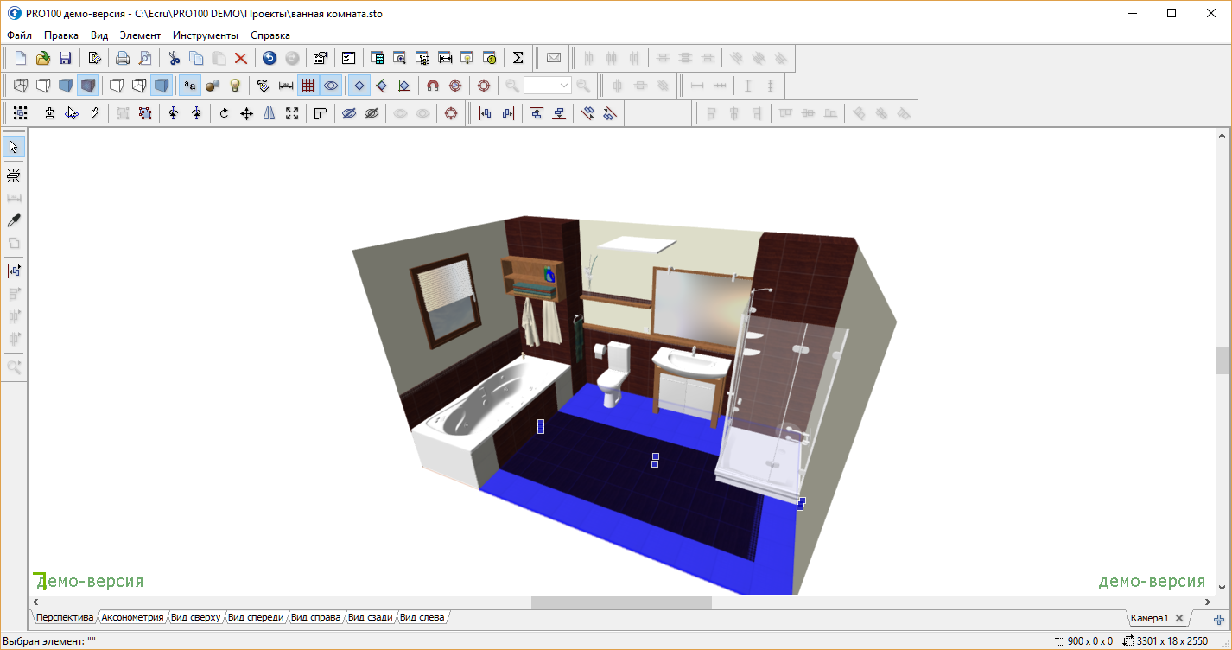Click the red horseshoe magnet snap icon

coord(433,86)
